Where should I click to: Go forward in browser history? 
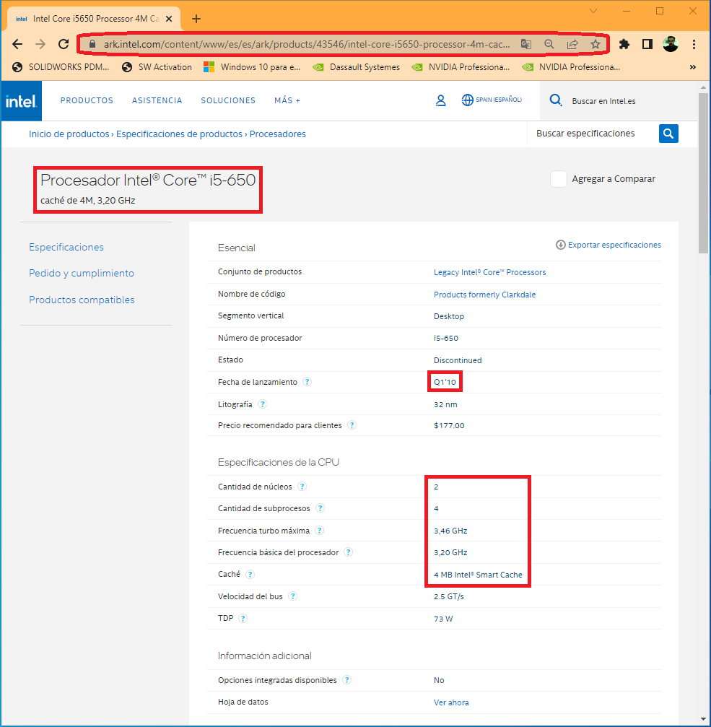click(x=40, y=44)
